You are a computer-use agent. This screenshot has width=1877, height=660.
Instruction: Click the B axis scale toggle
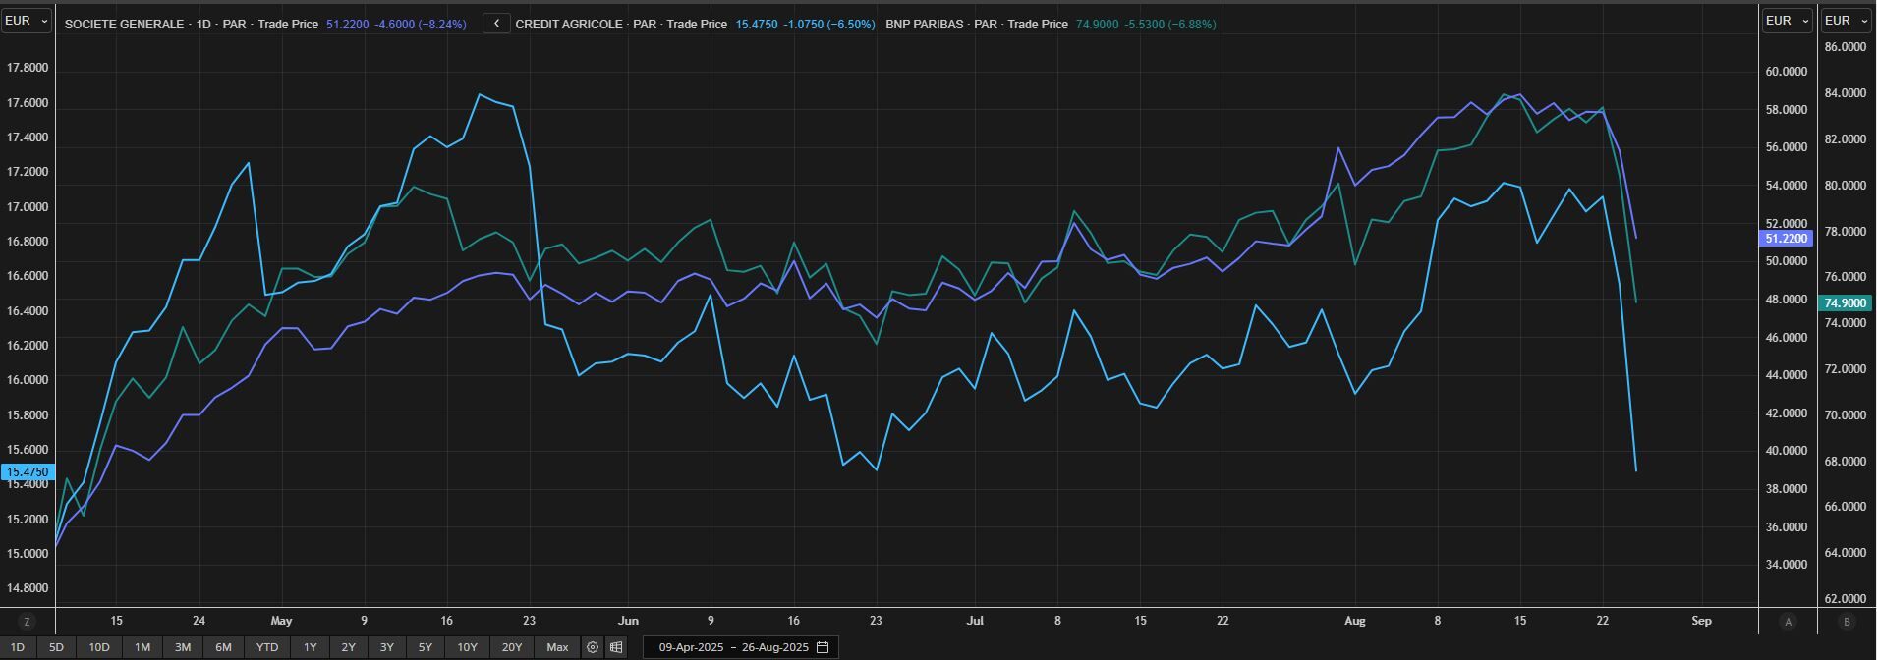coord(1847,621)
